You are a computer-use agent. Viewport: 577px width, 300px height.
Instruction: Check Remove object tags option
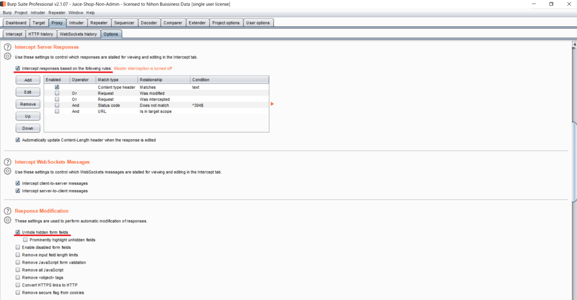(x=18, y=277)
